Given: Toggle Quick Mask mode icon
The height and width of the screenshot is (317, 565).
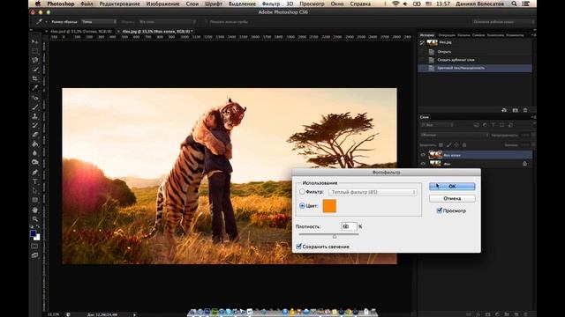Looking at the screenshot, I should tap(35, 247).
